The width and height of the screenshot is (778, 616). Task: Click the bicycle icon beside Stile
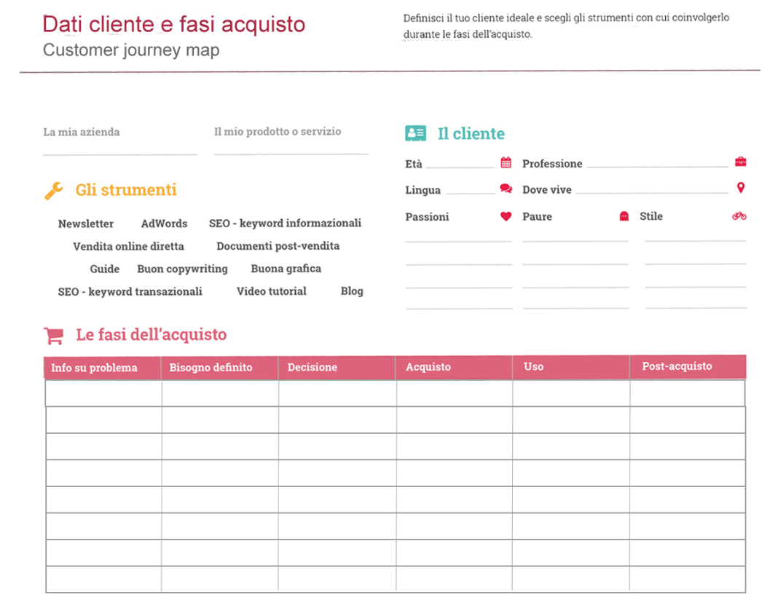(x=739, y=216)
